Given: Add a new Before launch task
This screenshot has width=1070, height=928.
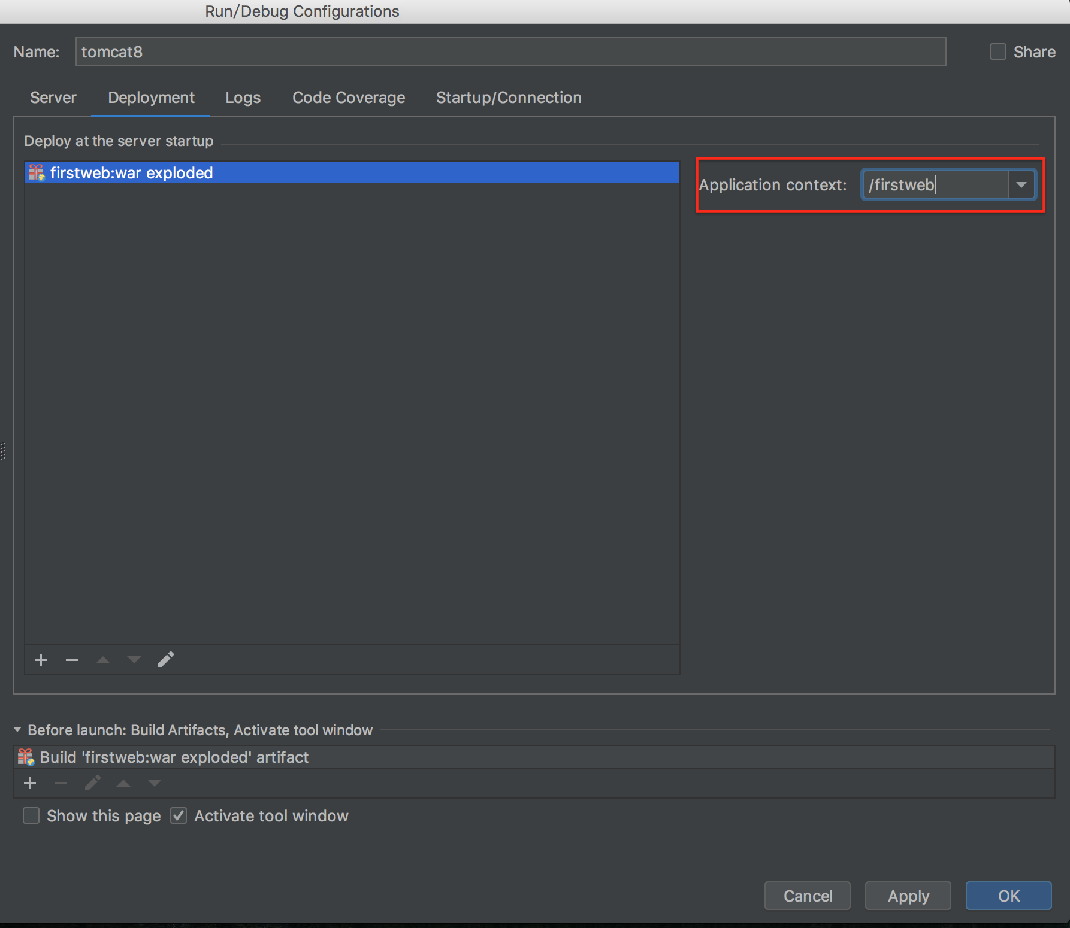Looking at the screenshot, I should (30, 783).
